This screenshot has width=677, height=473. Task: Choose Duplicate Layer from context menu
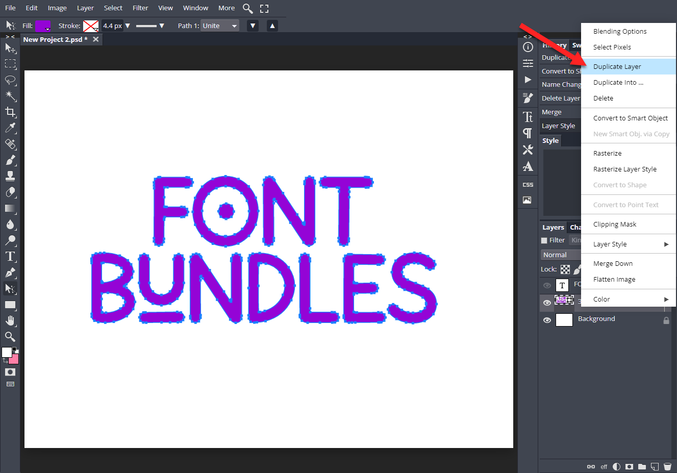pyautogui.click(x=629, y=66)
